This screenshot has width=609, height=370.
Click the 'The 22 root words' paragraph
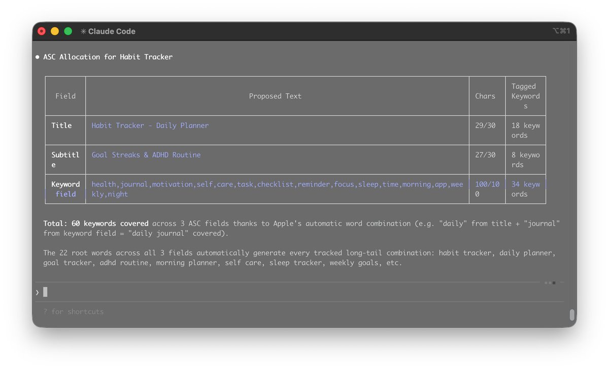(x=299, y=258)
